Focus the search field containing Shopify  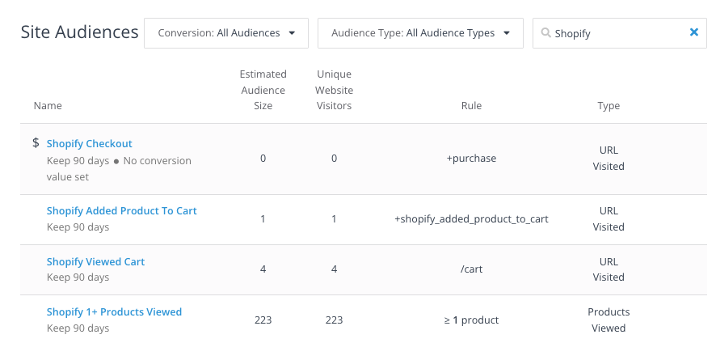click(x=616, y=33)
